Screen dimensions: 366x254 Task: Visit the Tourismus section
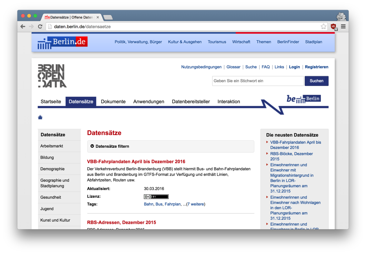click(x=217, y=42)
